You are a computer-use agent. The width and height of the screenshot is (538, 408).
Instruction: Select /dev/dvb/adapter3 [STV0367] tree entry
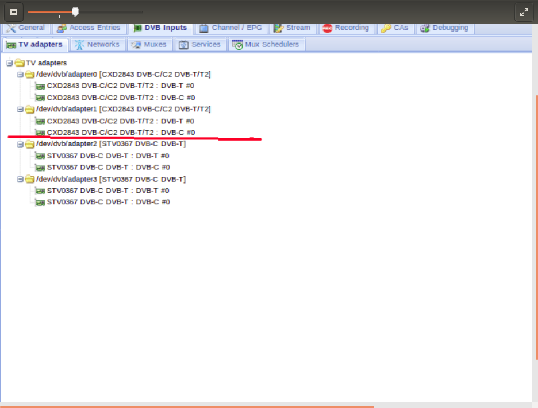click(111, 179)
